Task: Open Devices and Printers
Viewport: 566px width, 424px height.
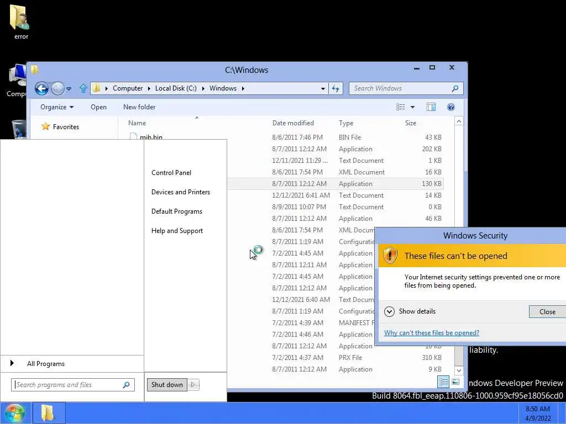Action: coord(181,192)
